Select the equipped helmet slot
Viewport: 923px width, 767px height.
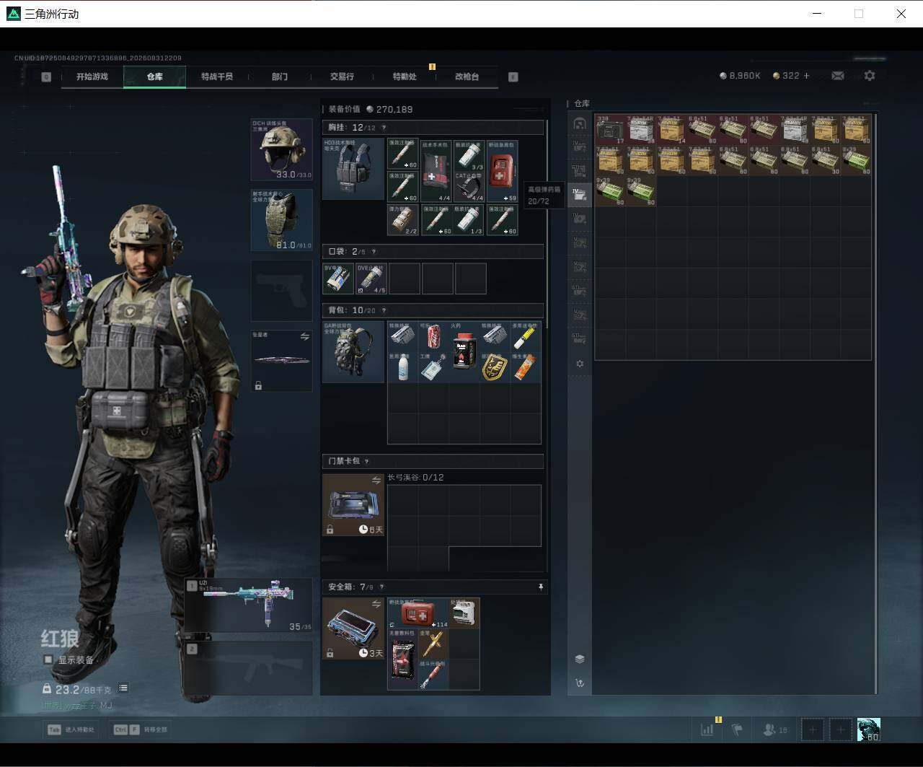pyautogui.click(x=281, y=149)
